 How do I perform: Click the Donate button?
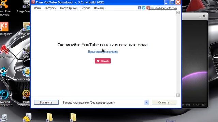coord(103,61)
